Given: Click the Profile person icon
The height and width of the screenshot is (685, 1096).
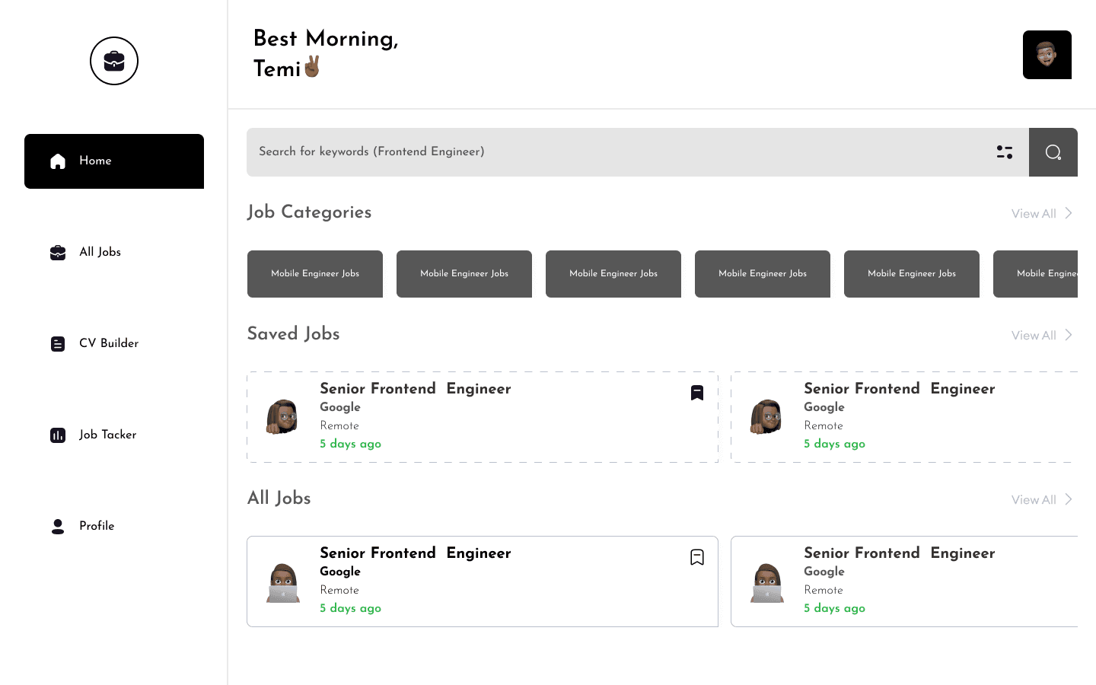Looking at the screenshot, I should [x=58, y=527].
